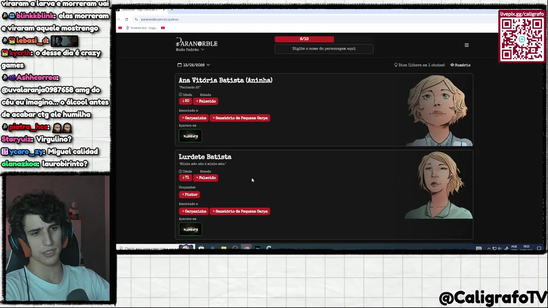Open the notification center icon
The width and height of the screenshot is (548, 308).
pyautogui.click(x=539, y=248)
